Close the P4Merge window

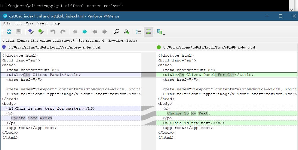click(x=294, y=16)
